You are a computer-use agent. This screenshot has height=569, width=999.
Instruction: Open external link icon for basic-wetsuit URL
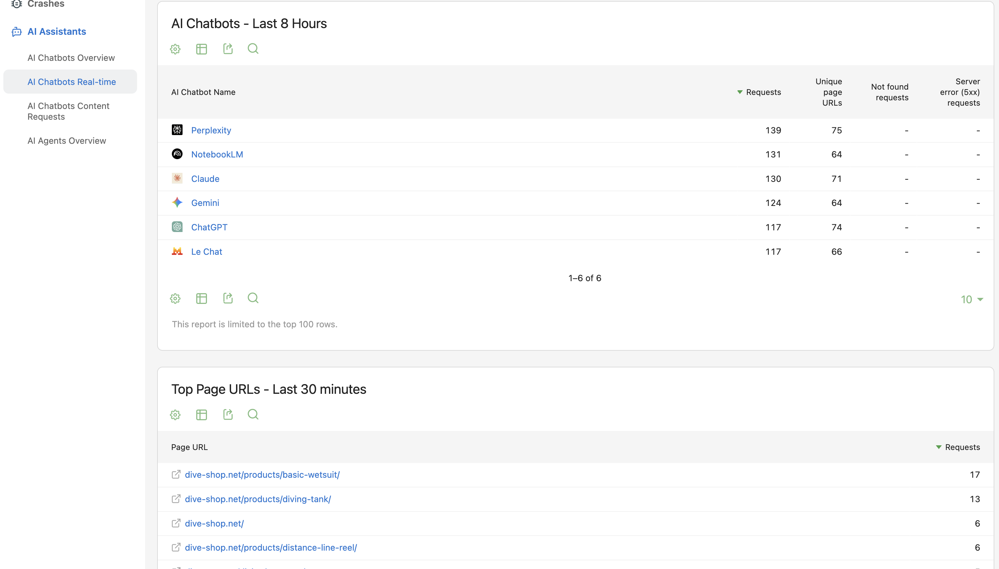176,474
